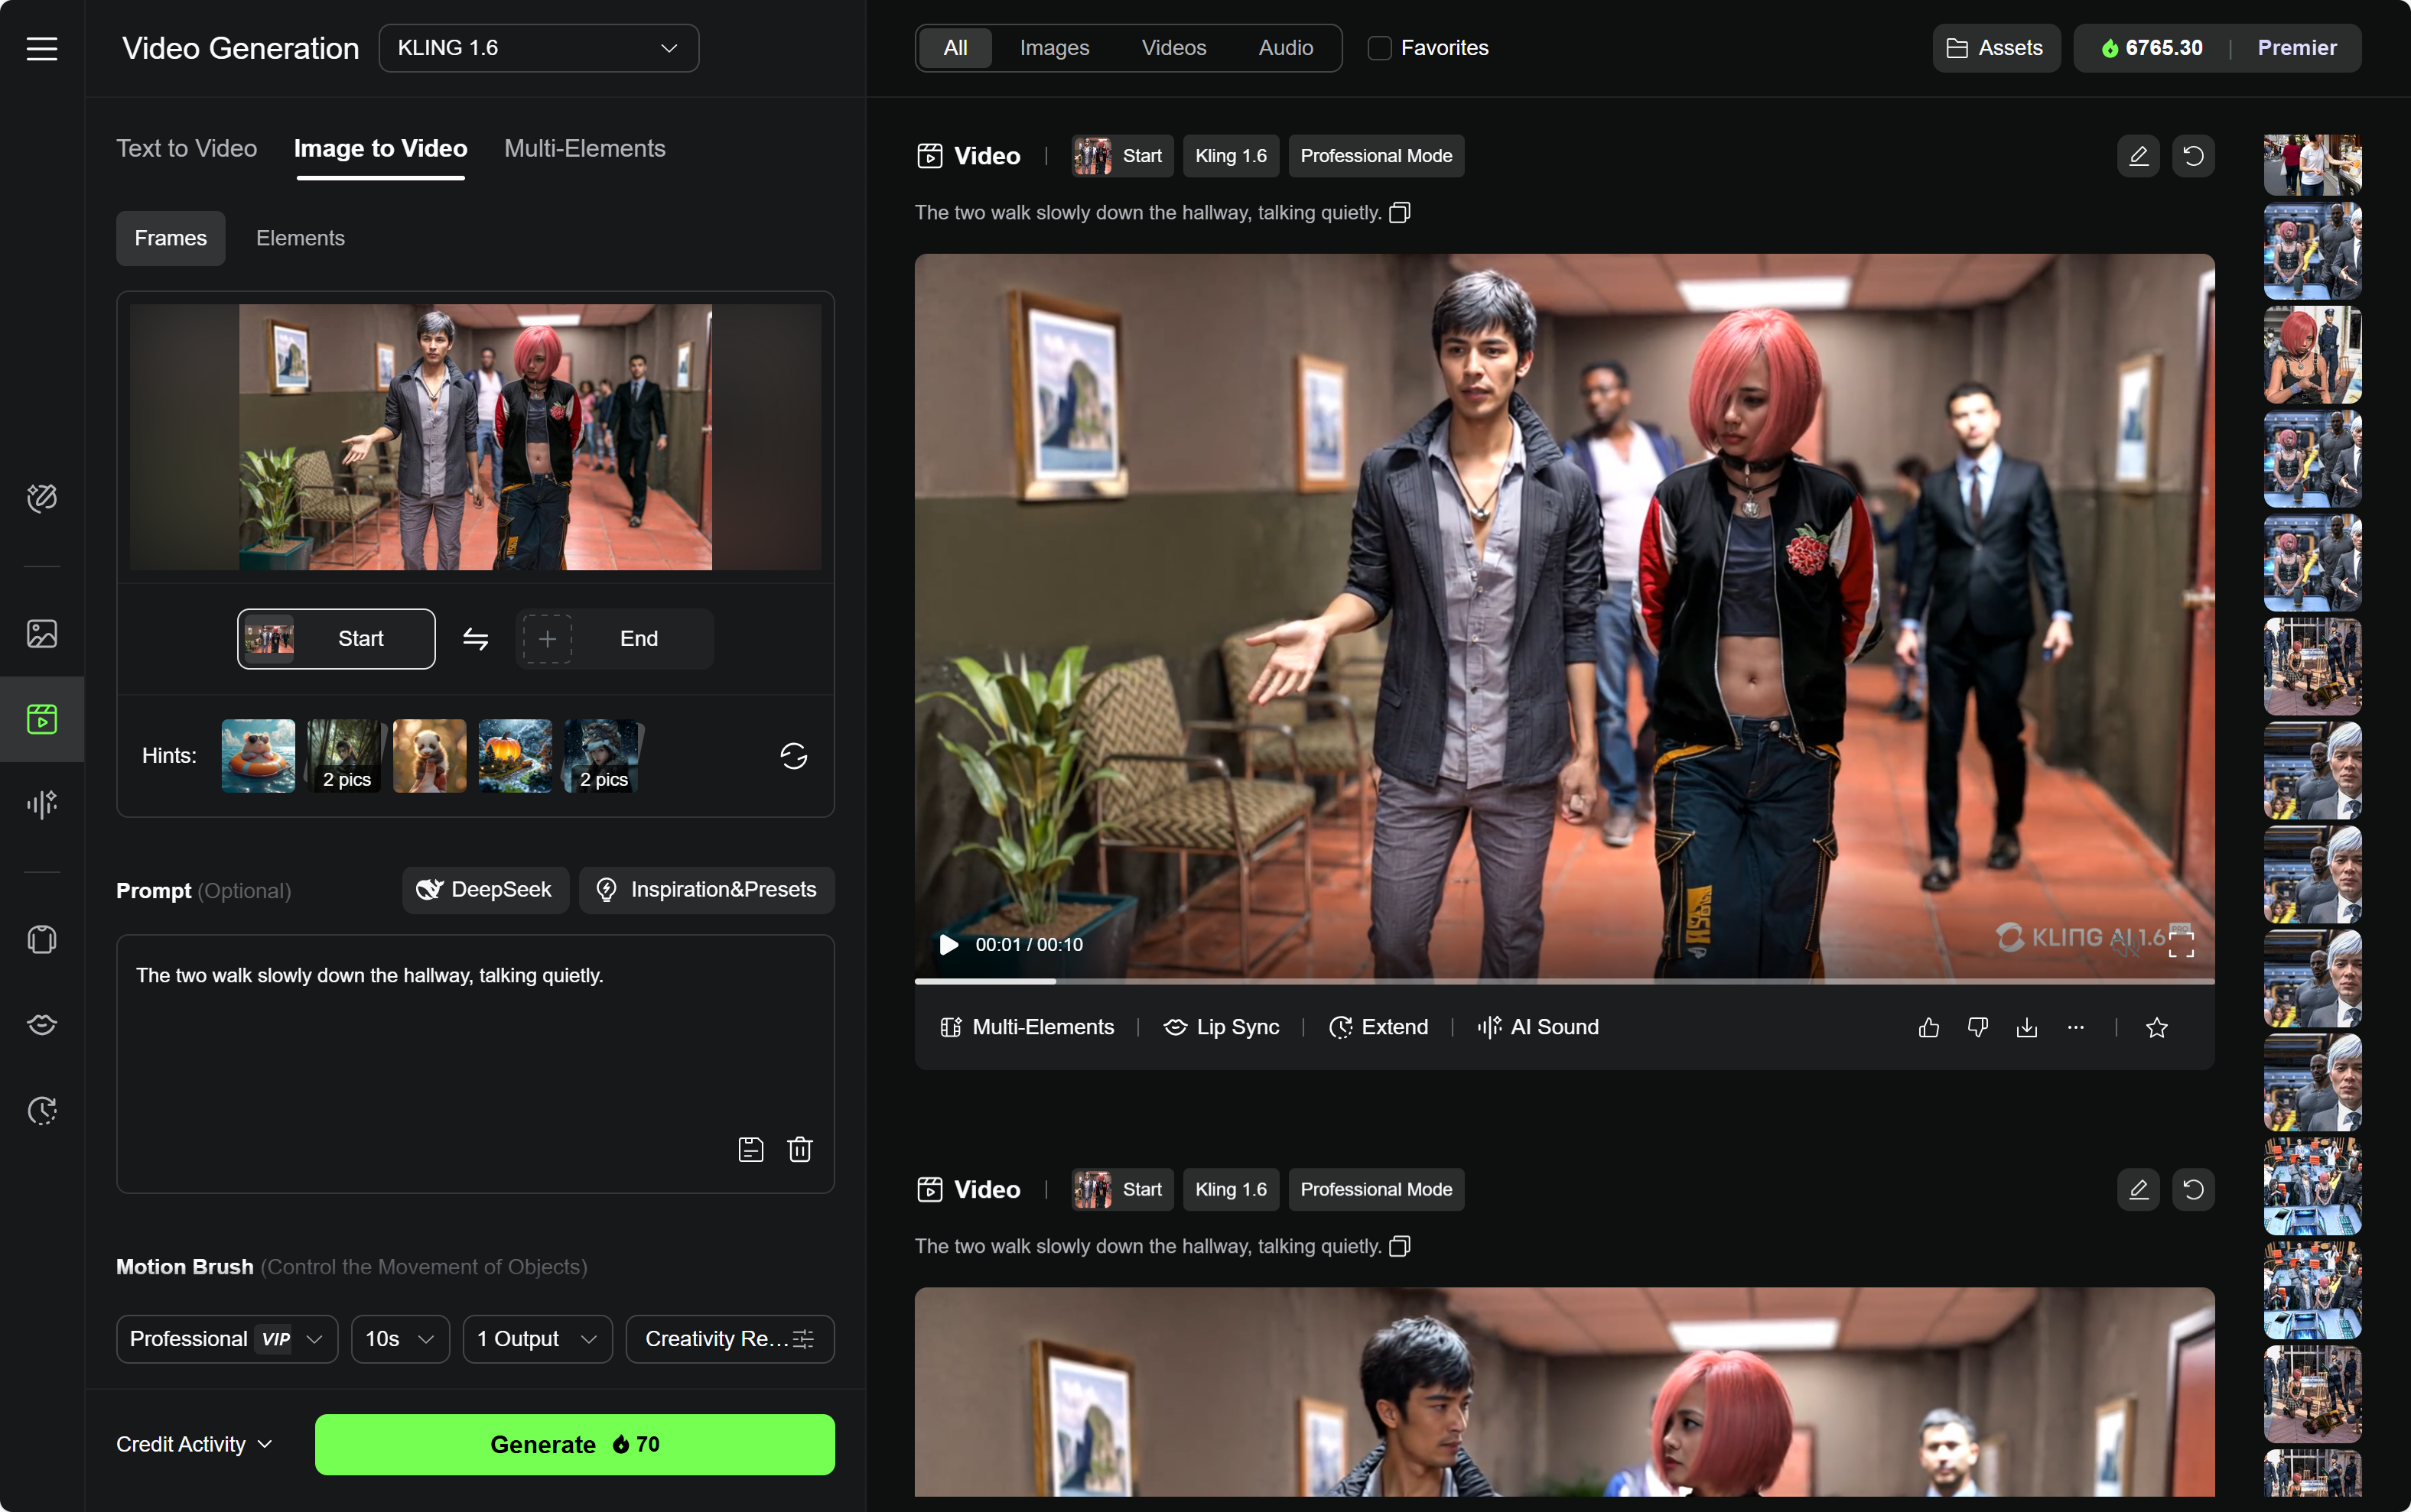Click the download icon under the video
Viewport: 2411px width, 1512px height.
point(2027,1027)
